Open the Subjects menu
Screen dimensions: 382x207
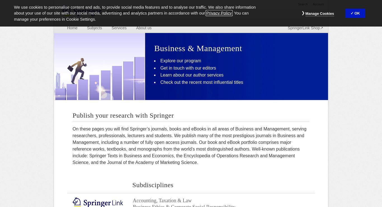pyautogui.click(x=95, y=28)
